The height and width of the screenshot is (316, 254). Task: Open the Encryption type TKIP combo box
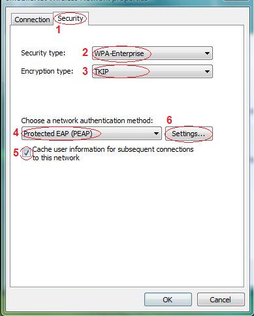click(x=152, y=71)
